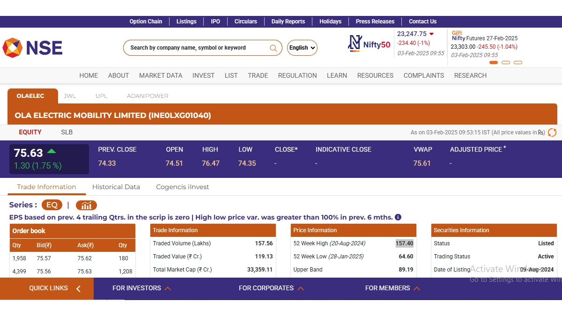562x316 pixels.
Task: Expand the For Corporates menu
Action: pyautogui.click(x=271, y=288)
